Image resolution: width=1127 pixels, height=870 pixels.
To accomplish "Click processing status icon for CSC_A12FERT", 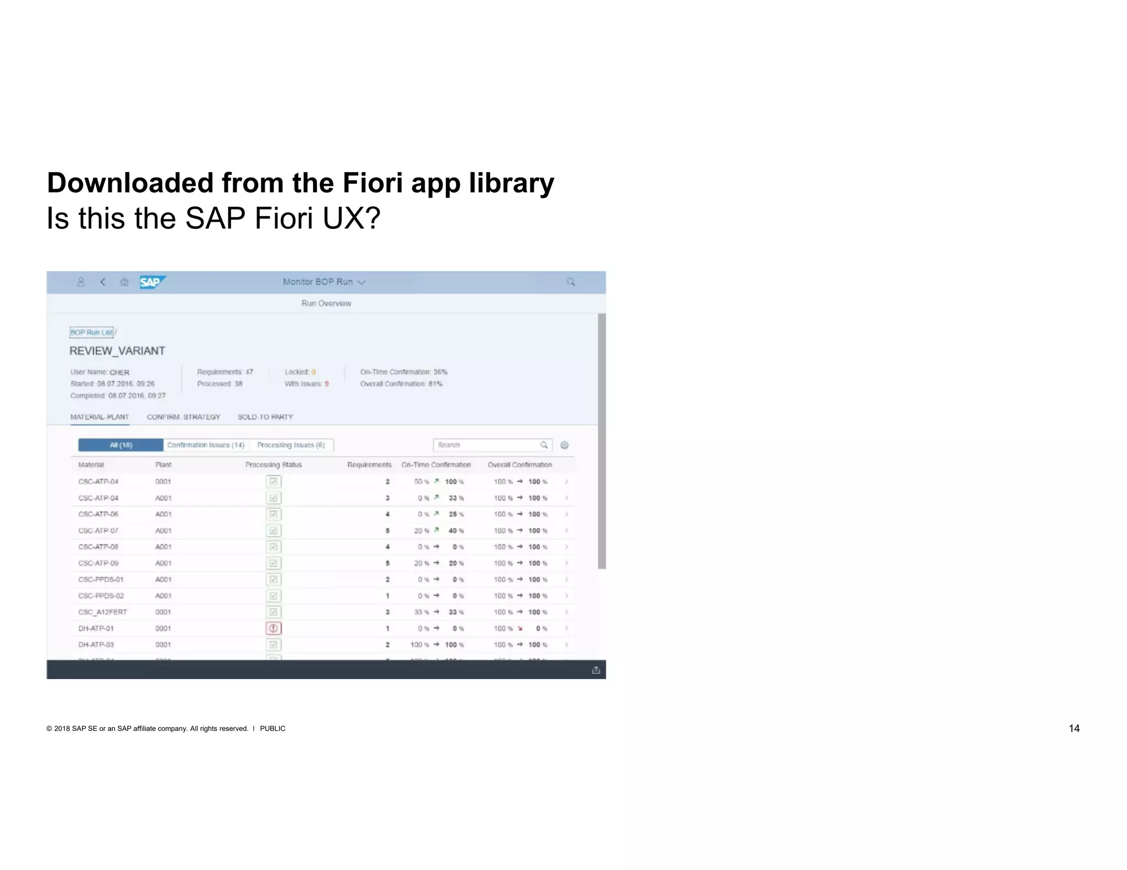I will click(273, 612).
